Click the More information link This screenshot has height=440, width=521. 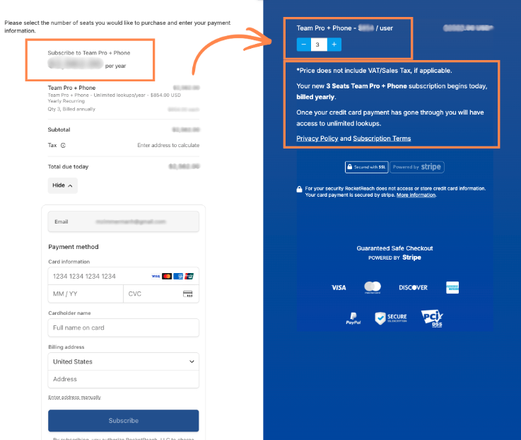[416, 195]
